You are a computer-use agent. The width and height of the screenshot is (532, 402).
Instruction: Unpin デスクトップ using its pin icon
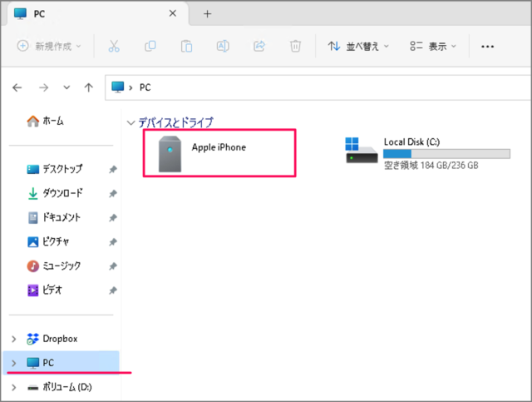point(113,169)
